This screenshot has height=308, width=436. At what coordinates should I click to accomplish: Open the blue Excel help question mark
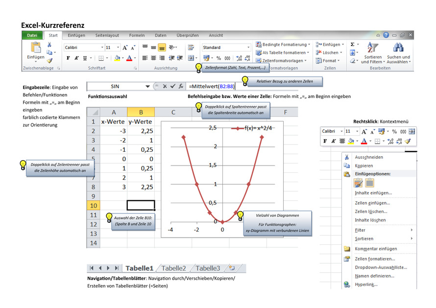click(386, 35)
